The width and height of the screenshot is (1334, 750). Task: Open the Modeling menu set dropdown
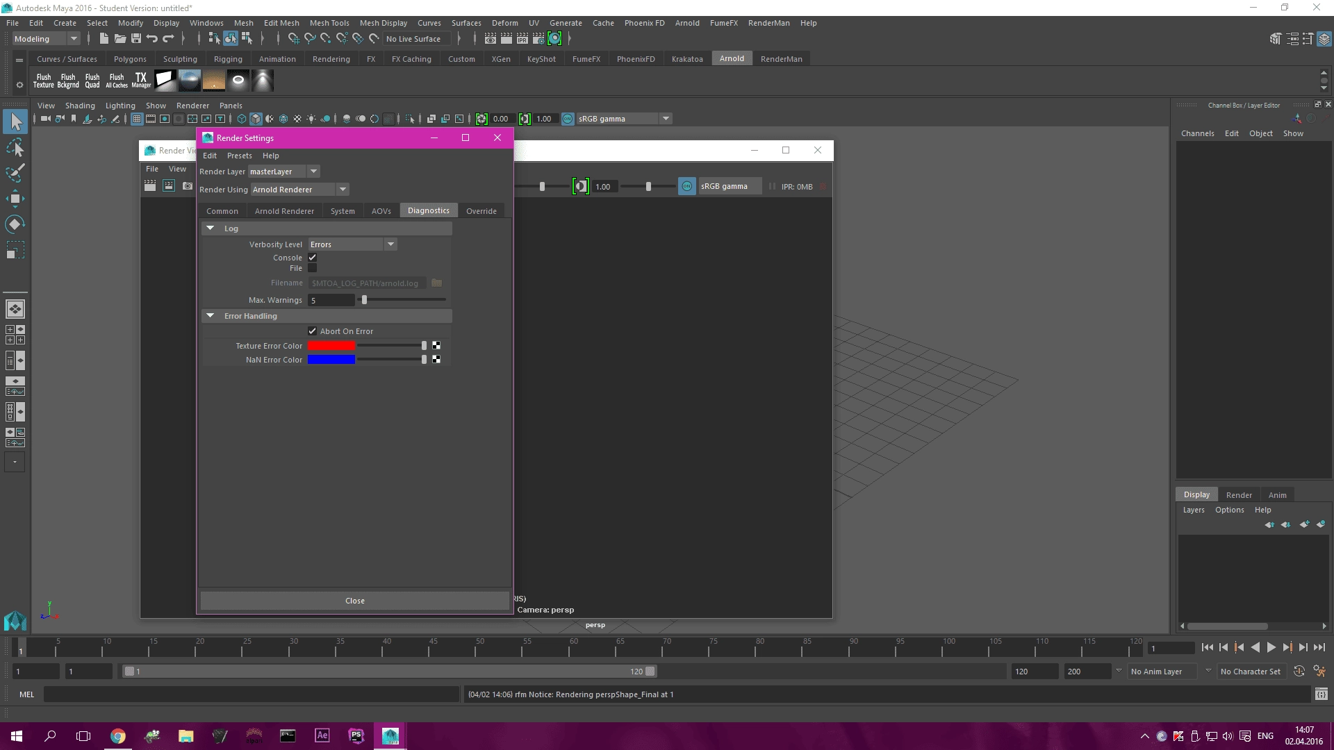pos(46,39)
